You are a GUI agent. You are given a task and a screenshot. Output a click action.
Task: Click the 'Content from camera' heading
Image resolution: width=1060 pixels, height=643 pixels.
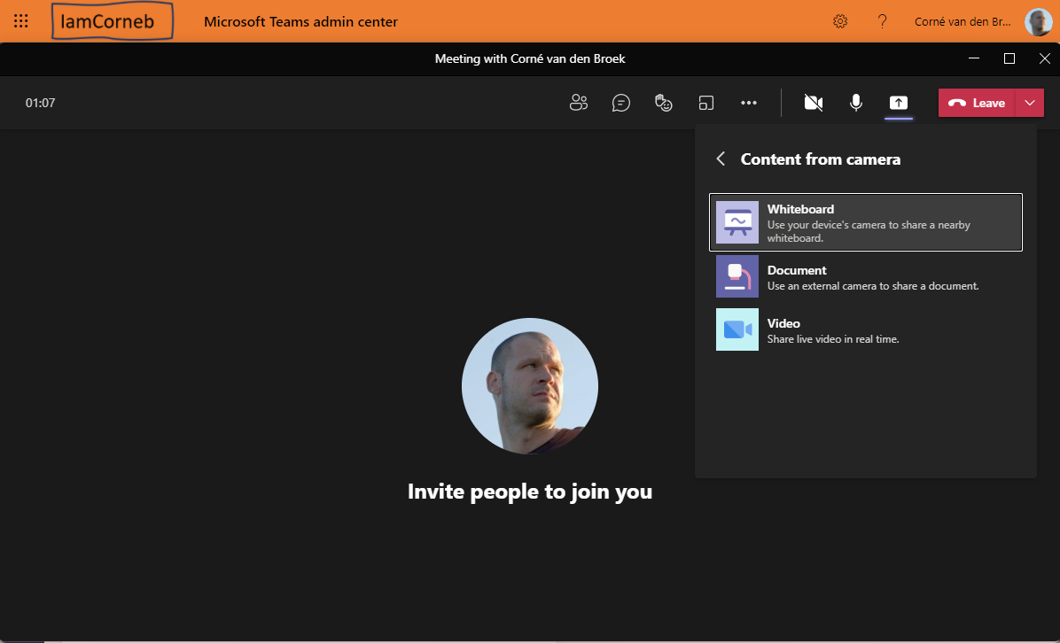[x=821, y=159]
